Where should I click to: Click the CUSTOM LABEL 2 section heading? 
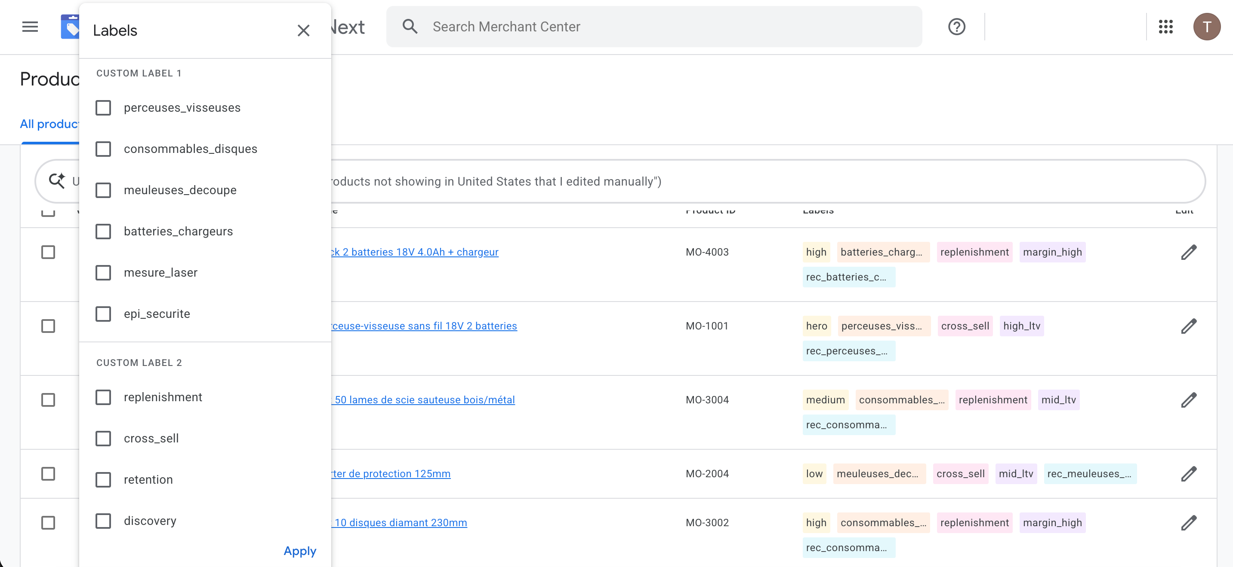tap(139, 363)
